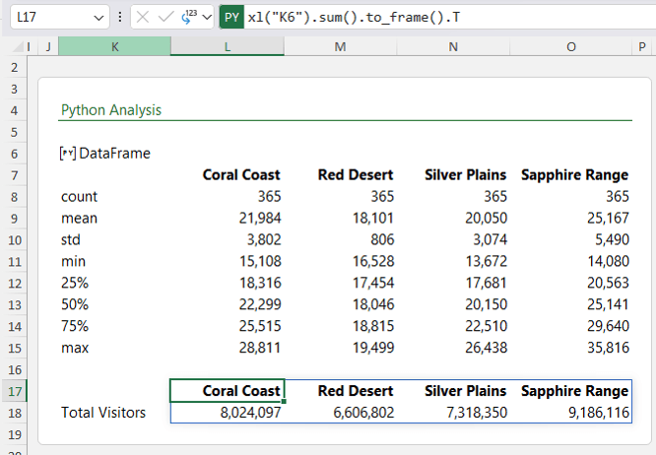This screenshot has height=455, width=656.
Task: Click the count row label
Action: point(79,197)
